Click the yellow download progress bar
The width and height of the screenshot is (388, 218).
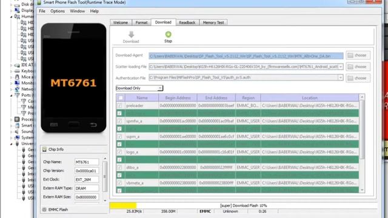(123, 205)
